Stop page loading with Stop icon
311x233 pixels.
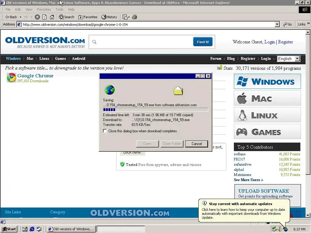(37, 17)
